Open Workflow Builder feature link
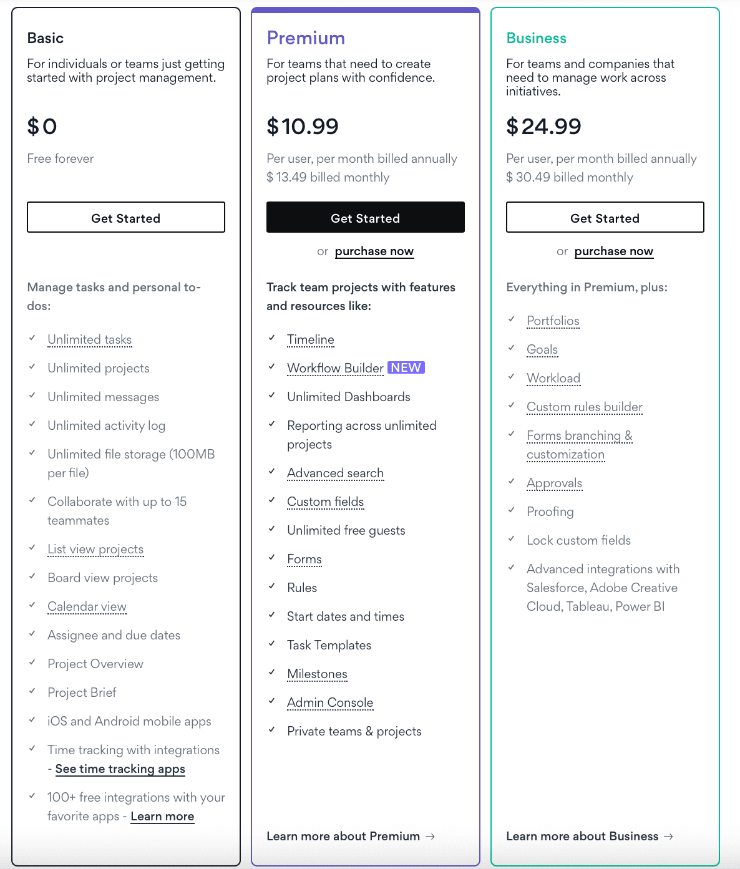 335,368
